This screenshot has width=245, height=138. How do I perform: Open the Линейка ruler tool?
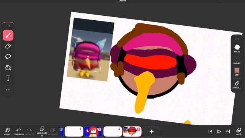tap(237, 85)
